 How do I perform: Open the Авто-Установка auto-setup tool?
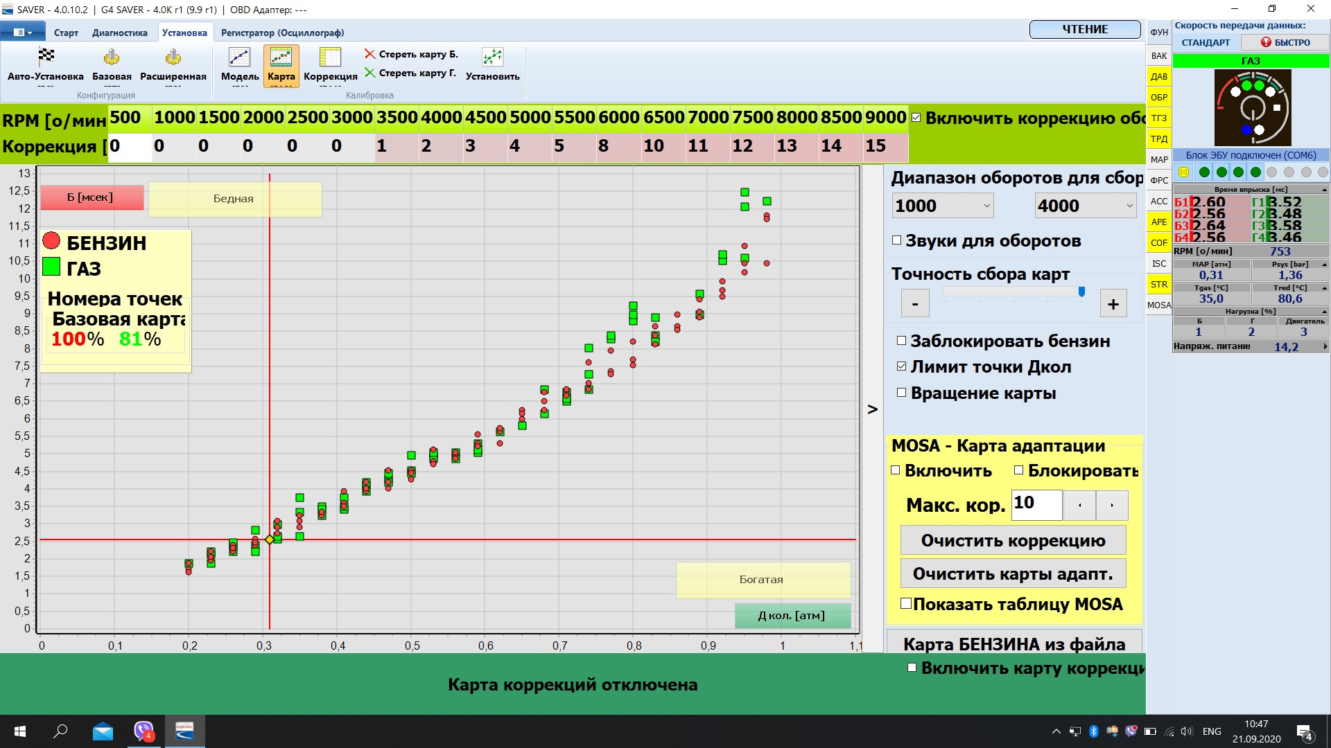click(46, 66)
